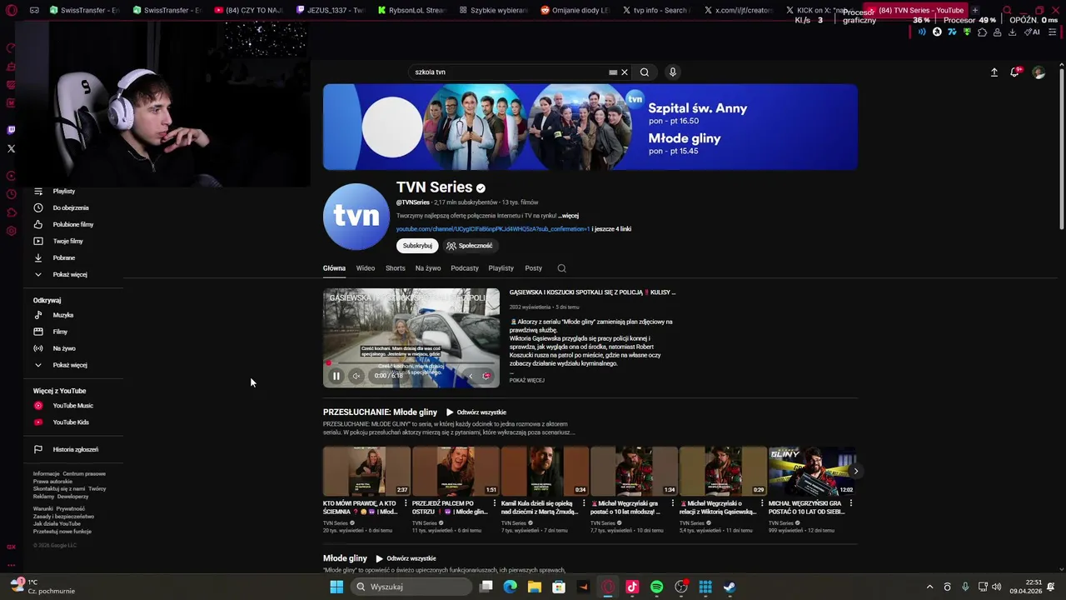Open Microsoft Edge from the taskbar
The height and width of the screenshot is (600, 1066).
coord(511,587)
